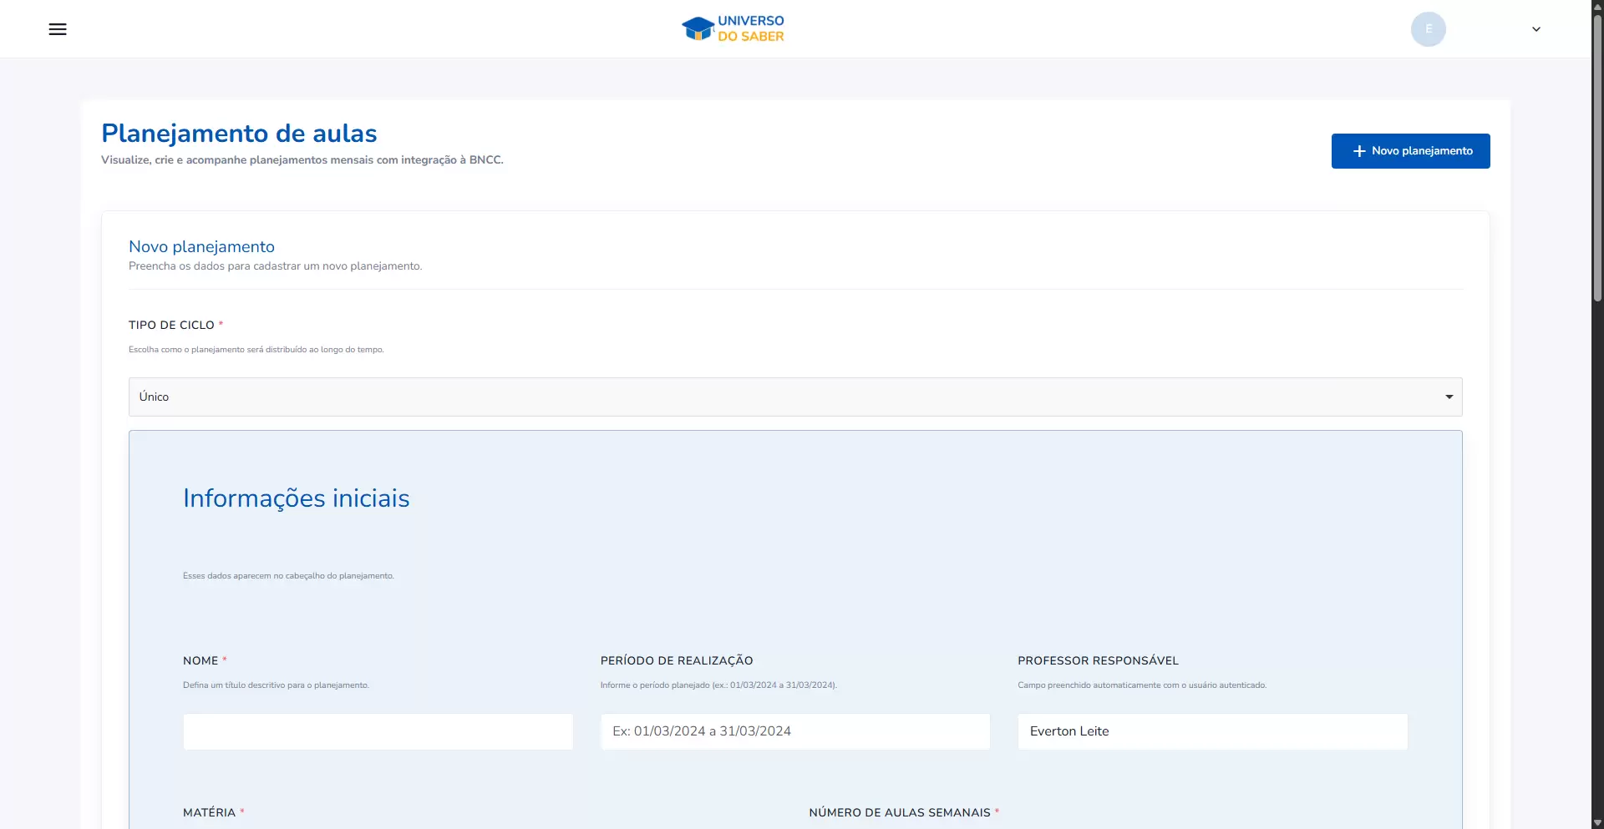The image size is (1604, 829).
Task: Click the Matéria field label
Action: (209, 812)
